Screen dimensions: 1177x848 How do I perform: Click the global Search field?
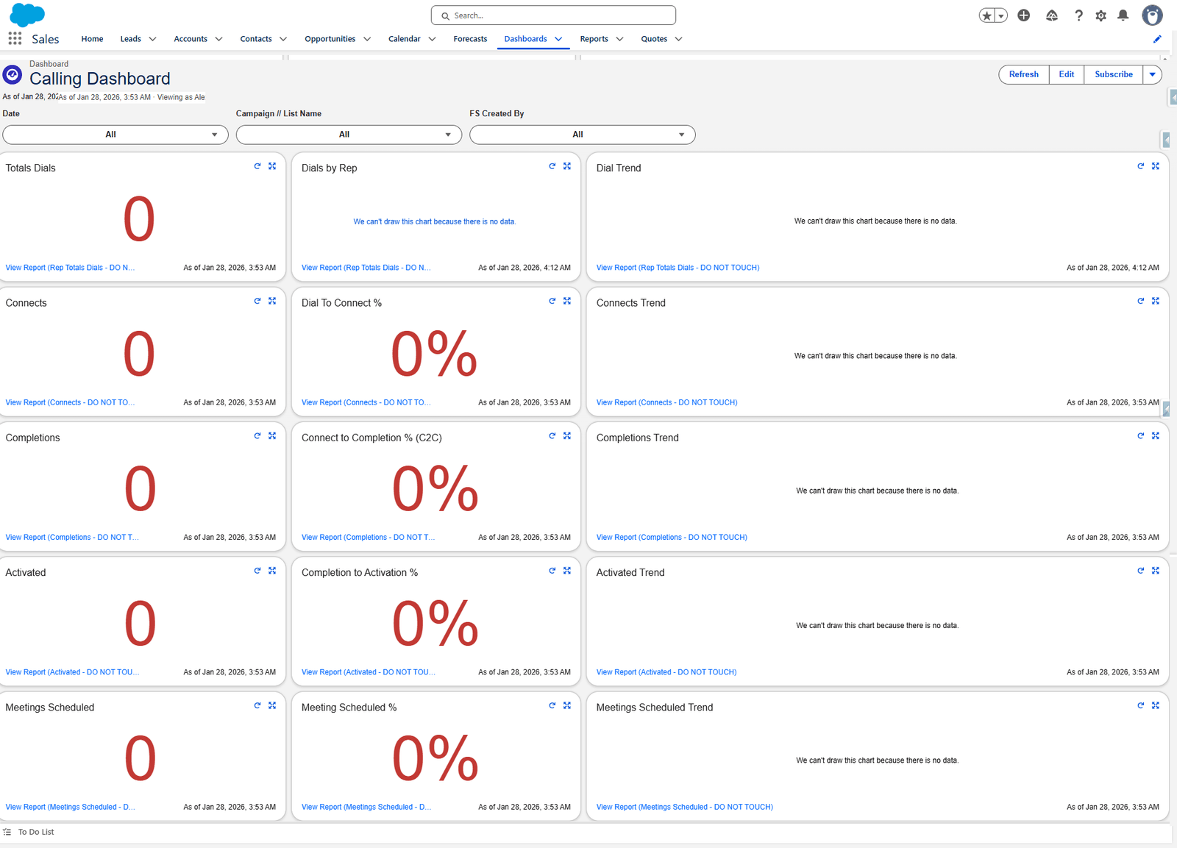(553, 15)
